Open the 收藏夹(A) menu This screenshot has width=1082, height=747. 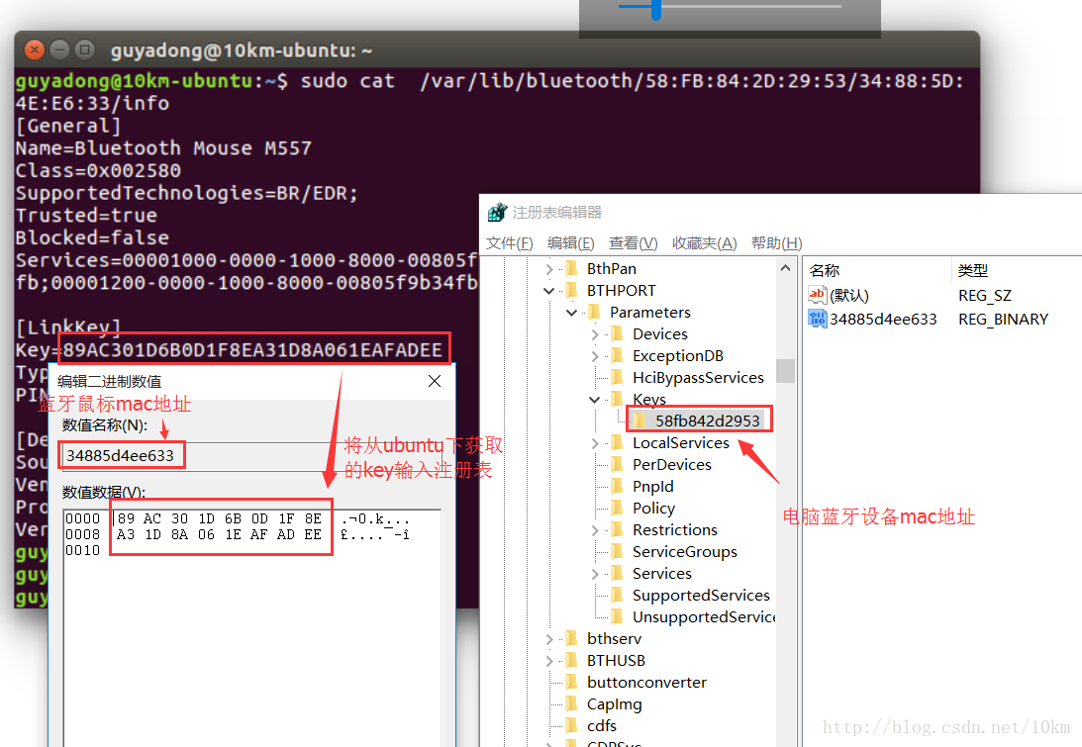coord(704,243)
